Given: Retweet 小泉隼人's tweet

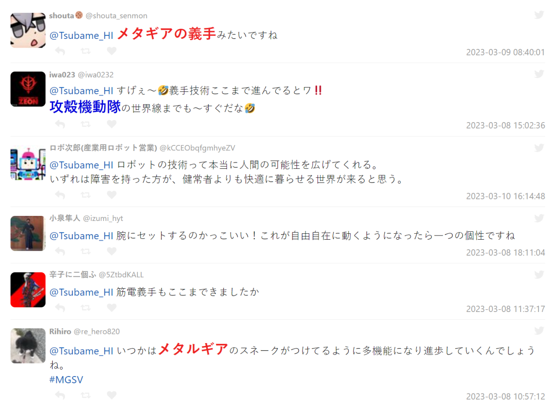Looking at the screenshot, I should pyautogui.click(x=86, y=251).
